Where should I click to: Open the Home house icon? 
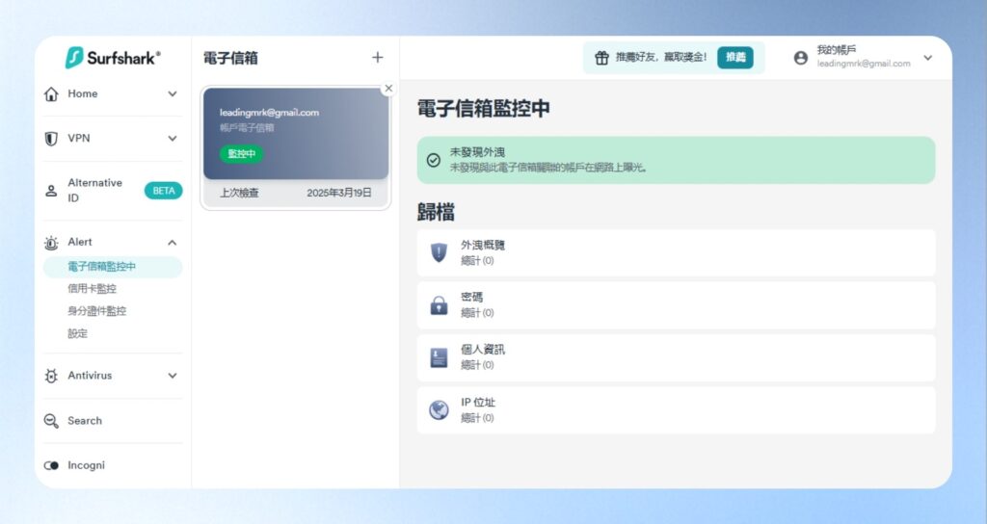51,93
